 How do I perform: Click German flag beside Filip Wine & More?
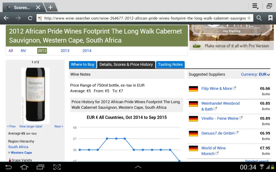pos(193,89)
